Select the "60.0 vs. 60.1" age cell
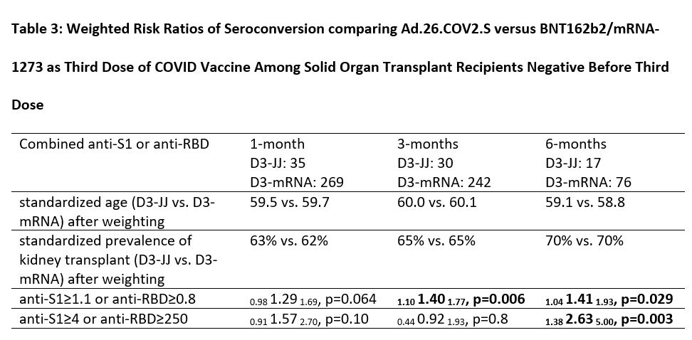This screenshot has height=340, width=692. point(436,203)
